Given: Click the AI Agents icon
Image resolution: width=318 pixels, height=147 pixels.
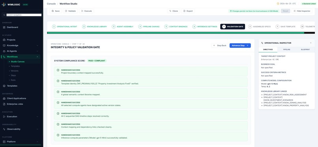Looking at the screenshot, I should coord(4,51).
